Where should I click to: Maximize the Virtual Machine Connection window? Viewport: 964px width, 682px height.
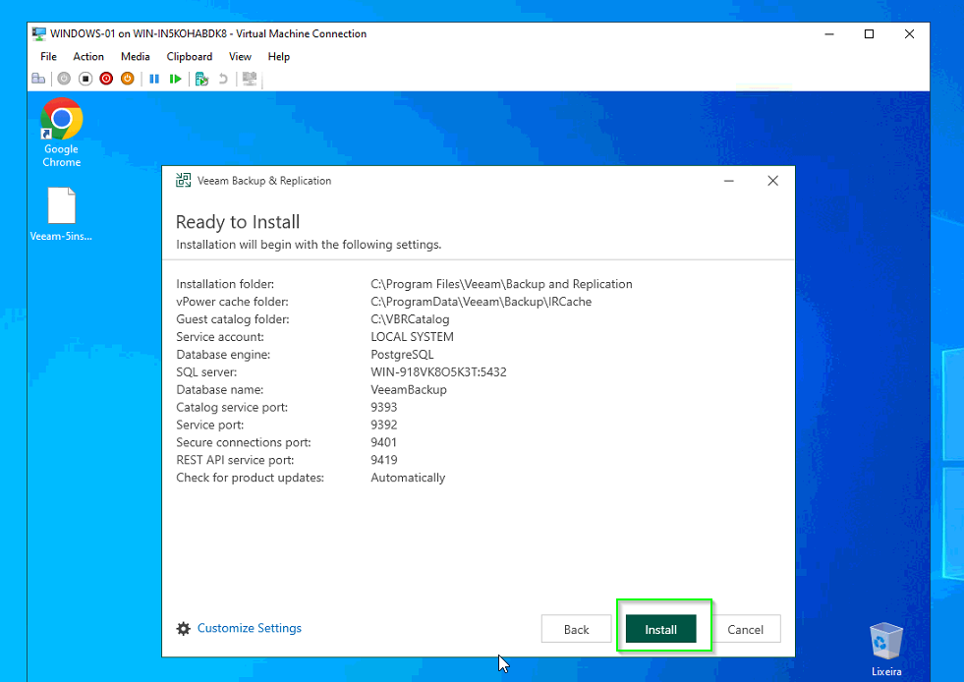click(x=869, y=33)
